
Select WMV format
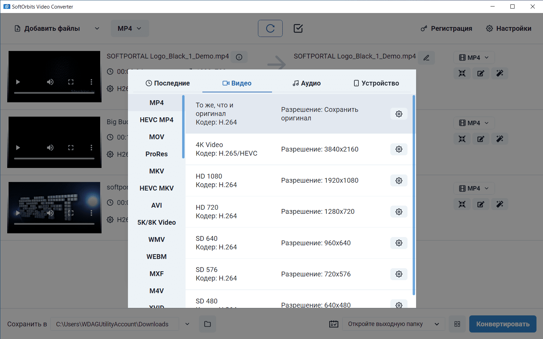click(156, 239)
